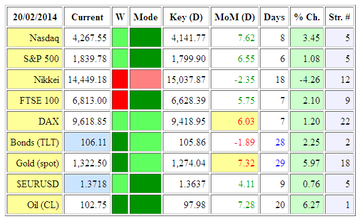The width and height of the screenshot is (360, 221).
Task: Select Nikkei current value 14,449.18
Action: pos(87,79)
